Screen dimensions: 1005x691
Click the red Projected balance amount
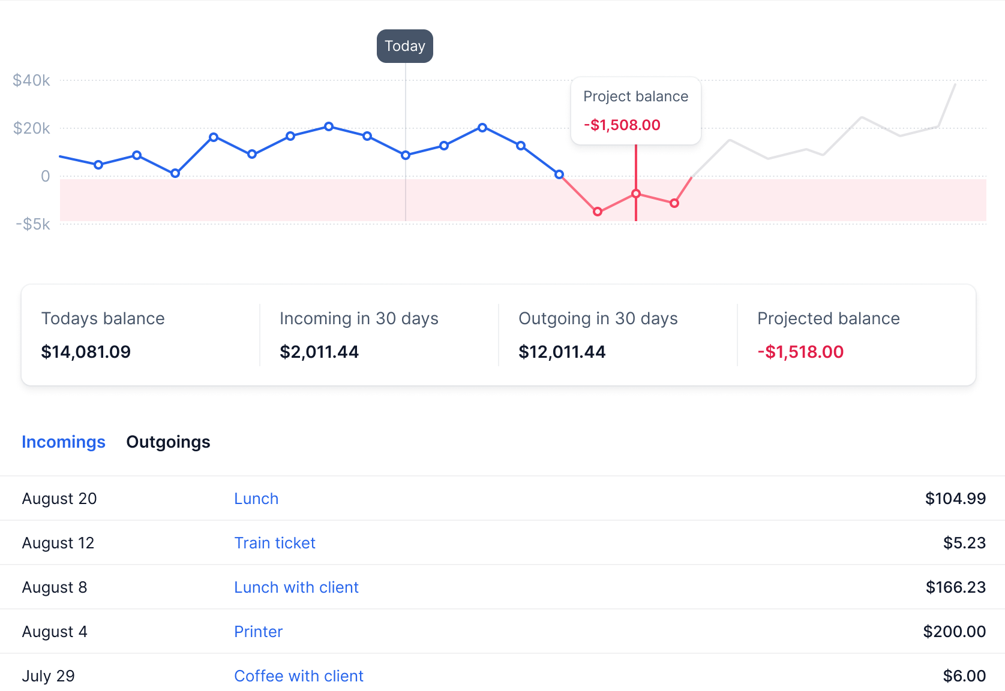(800, 352)
